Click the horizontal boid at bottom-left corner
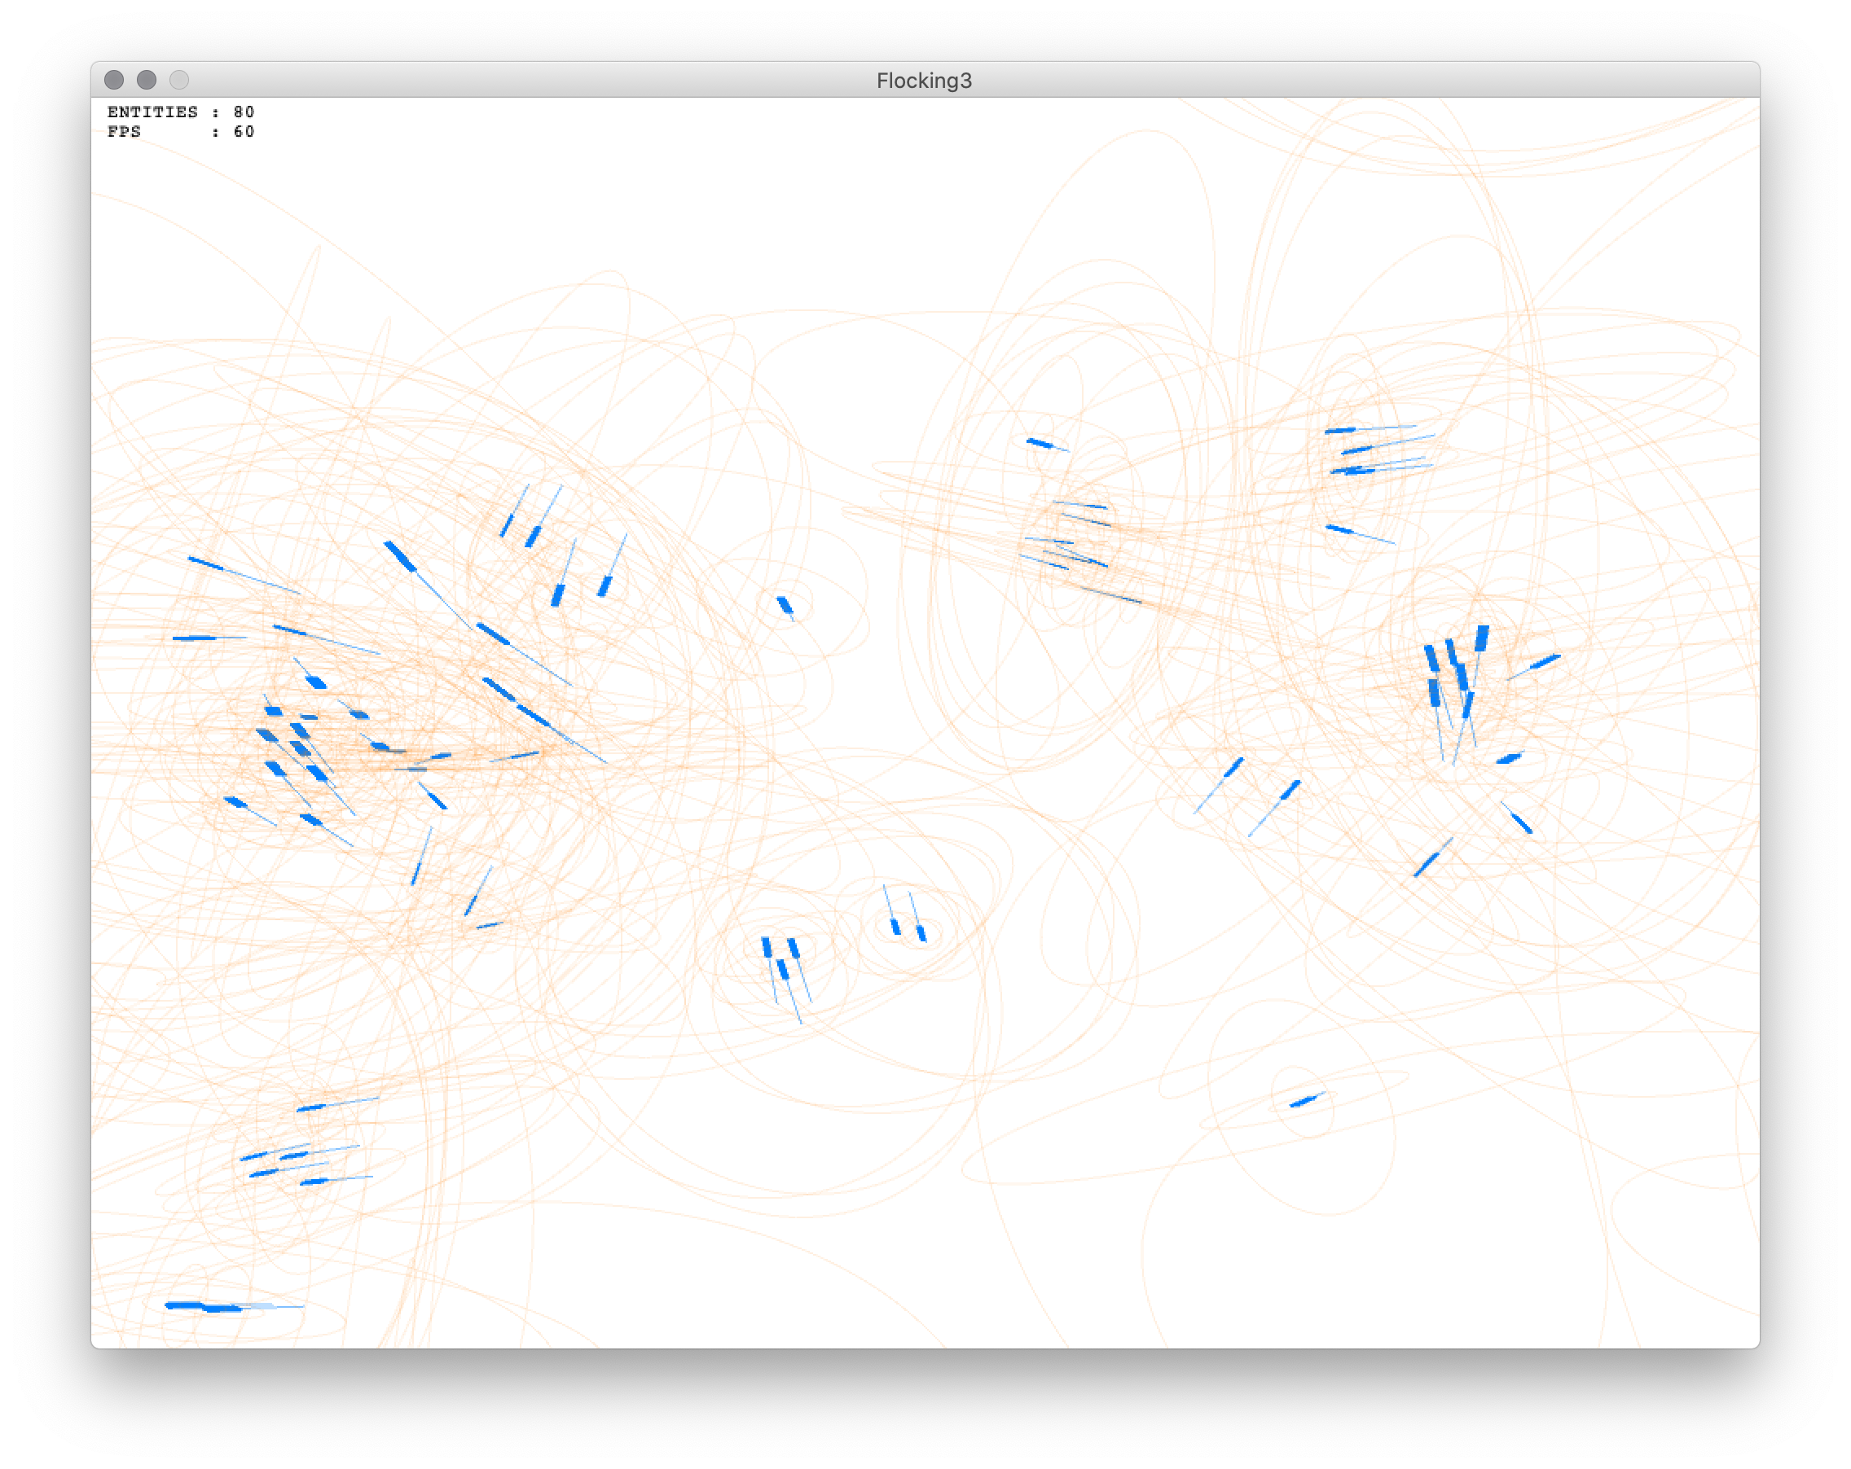 (x=203, y=1306)
